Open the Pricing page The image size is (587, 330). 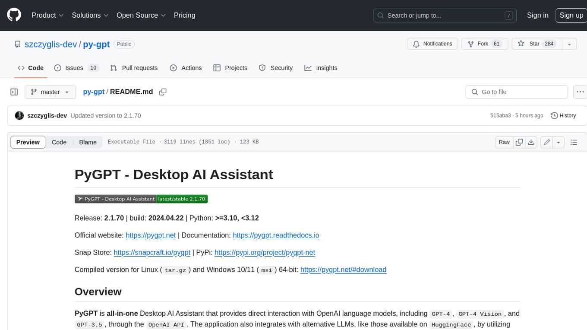pyautogui.click(x=184, y=15)
